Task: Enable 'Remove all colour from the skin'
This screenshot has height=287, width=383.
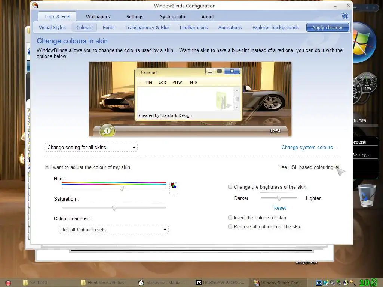Action: (230, 226)
